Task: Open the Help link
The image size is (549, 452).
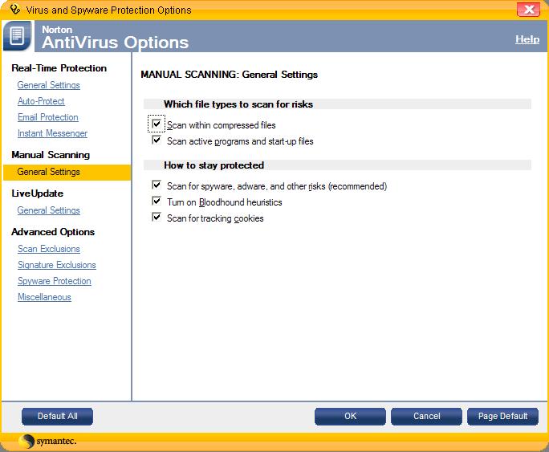Action: pos(527,39)
